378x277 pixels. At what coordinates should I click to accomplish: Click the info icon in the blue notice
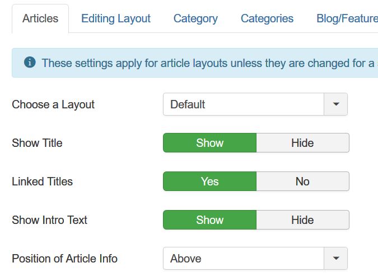pos(30,63)
